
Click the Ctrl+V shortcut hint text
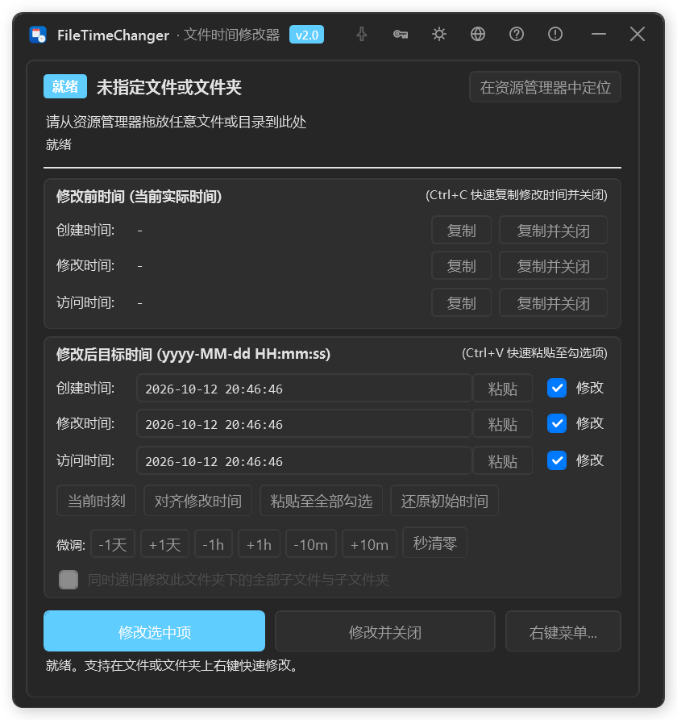click(x=534, y=353)
